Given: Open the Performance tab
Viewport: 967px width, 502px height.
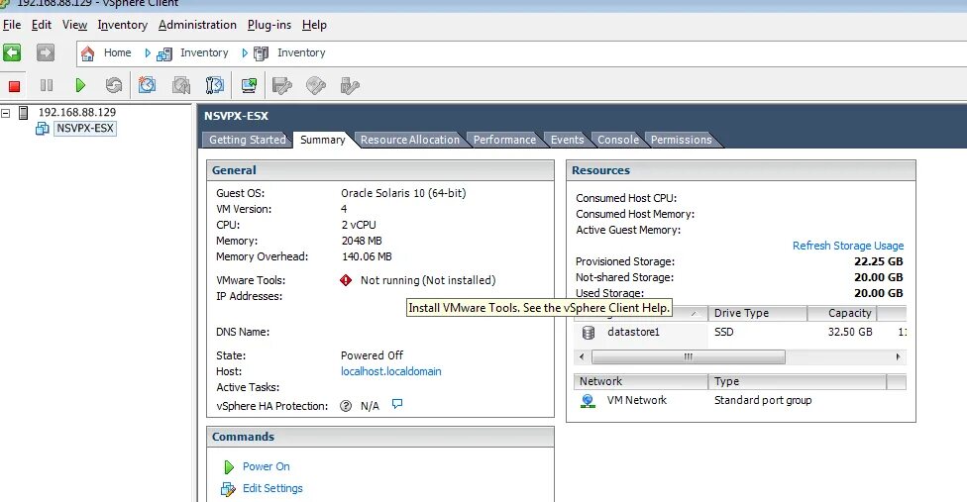Looking at the screenshot, I should (x=504, y=140).
